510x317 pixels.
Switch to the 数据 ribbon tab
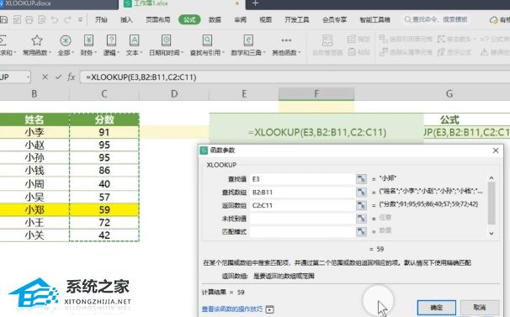pos(215,20)
